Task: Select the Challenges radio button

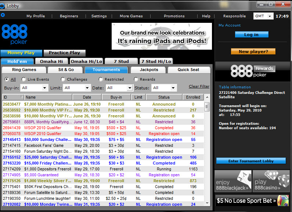Action: click(63, 79)
